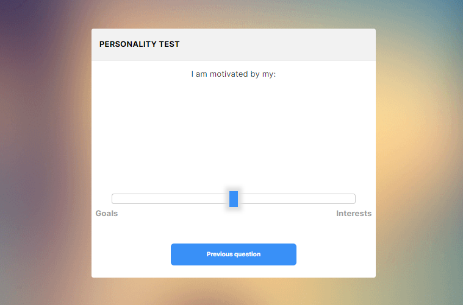
Task: Select the Interests label under the slider
Action: coord(354,213)
